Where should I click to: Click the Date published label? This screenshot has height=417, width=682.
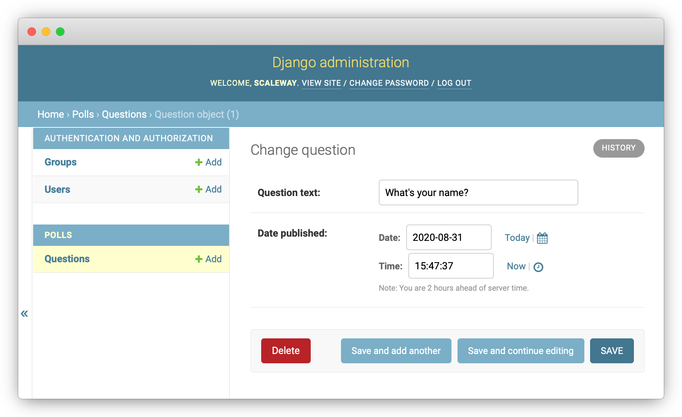tap(292, 233)
